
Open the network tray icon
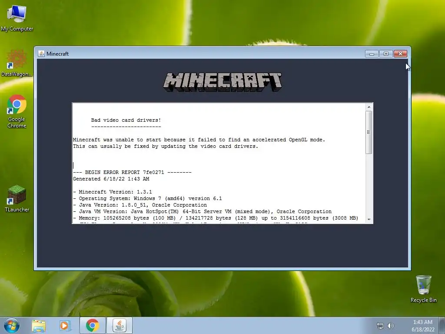[380, 326]
